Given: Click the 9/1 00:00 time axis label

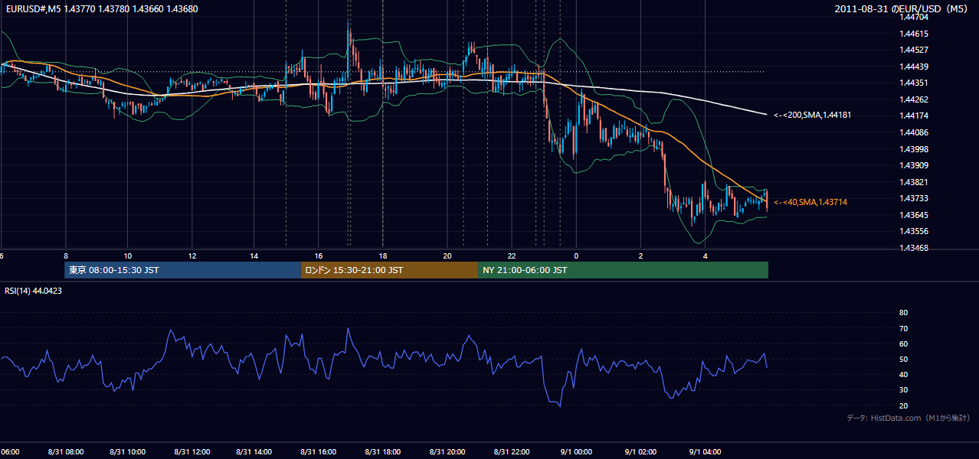Looking at the screenshot, I should point(577,451).
